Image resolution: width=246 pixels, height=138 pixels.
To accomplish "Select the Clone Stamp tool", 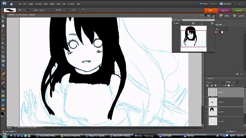I will pos(3,79).
